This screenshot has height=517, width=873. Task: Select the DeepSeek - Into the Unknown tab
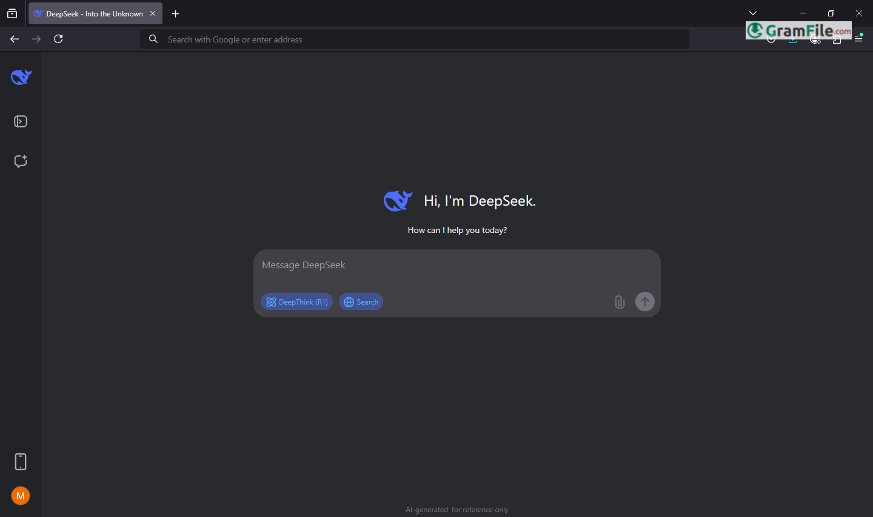[x=95, y=13]
